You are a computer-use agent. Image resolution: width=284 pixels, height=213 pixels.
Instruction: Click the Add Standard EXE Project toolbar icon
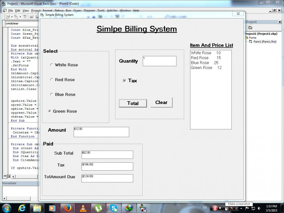pyautogui.click(x=8, y=17)
